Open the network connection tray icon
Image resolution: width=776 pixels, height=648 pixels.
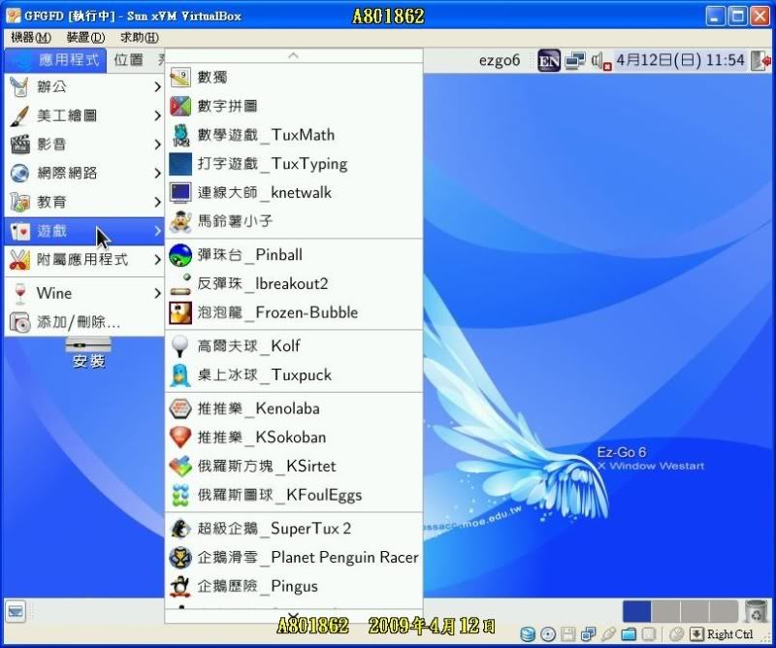click(x=575, y=61)
